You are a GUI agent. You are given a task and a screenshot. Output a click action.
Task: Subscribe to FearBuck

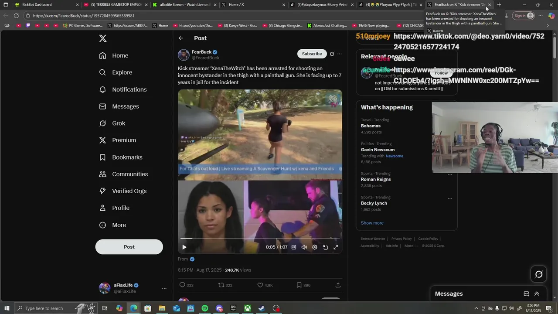312,54
